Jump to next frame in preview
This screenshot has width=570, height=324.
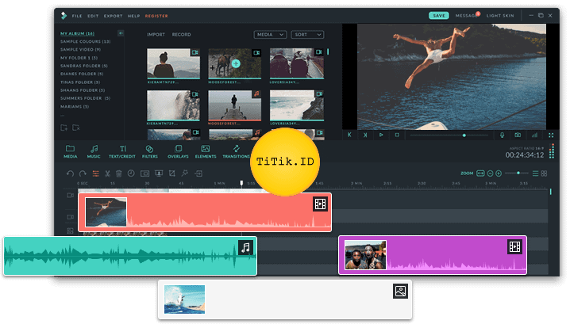pos(365,135)
